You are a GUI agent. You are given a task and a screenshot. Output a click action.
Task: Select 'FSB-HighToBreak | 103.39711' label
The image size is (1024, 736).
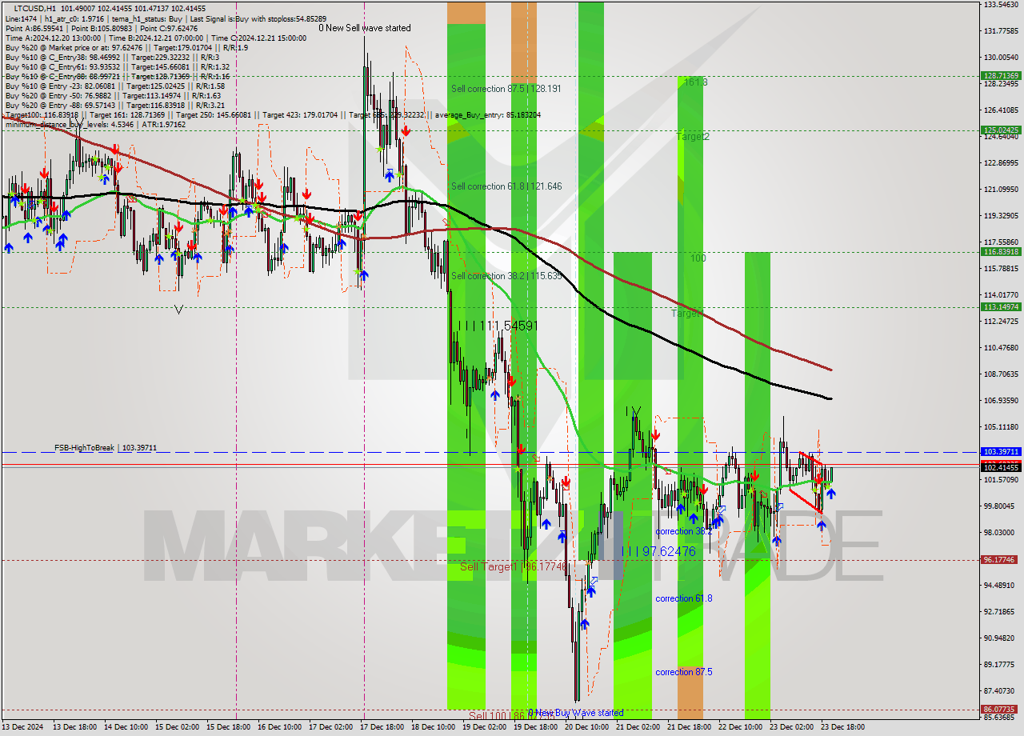coord(106,448)
